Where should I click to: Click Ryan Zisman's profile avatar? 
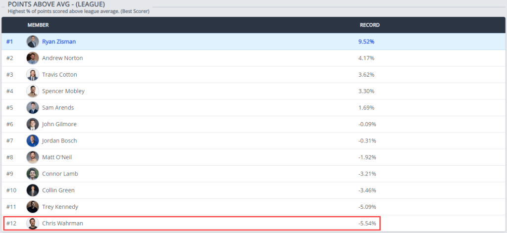point(33,42)
